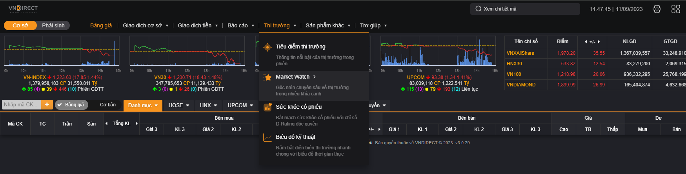
Task: Open the VNXAllShare index row
Action: 595,53
